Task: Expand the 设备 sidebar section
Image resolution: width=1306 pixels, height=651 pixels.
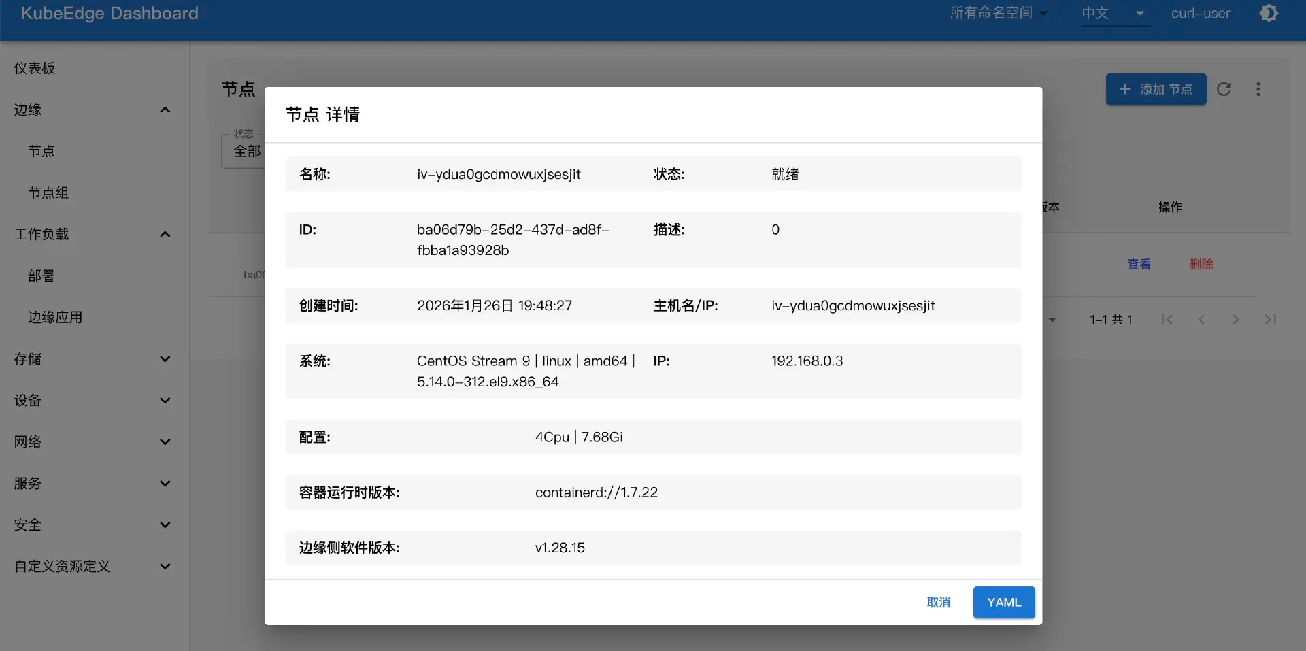Action: coord(165,400)
